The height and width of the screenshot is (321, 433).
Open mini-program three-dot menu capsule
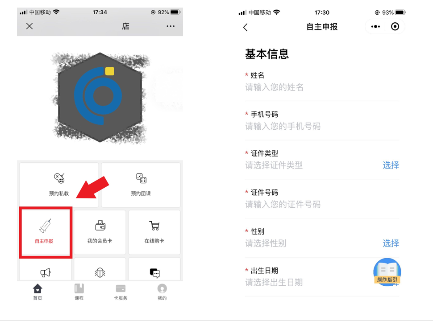(x=375, y=26)
